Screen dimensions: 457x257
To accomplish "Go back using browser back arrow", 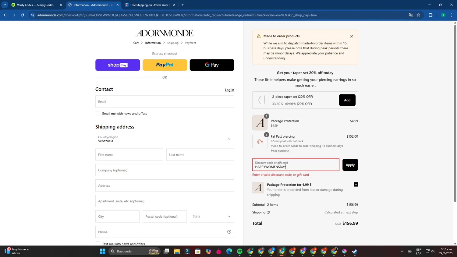I will (5, 15).
